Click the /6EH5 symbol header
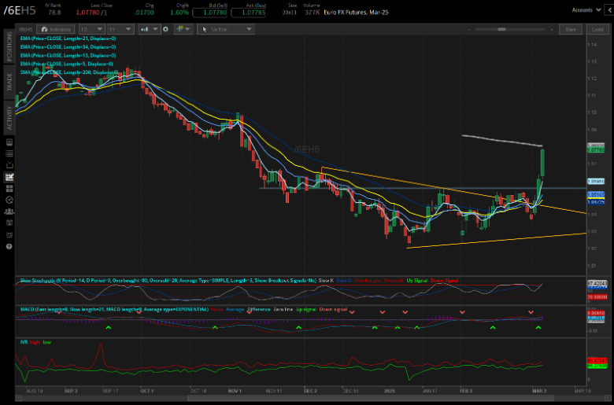614x405 pixels. click(x=20, y=10)
